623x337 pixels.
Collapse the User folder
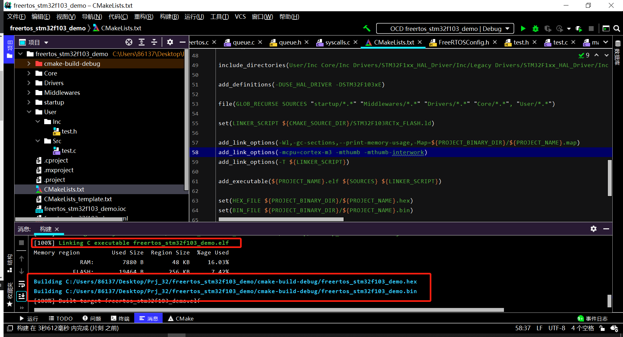click(x=29, y=112)
